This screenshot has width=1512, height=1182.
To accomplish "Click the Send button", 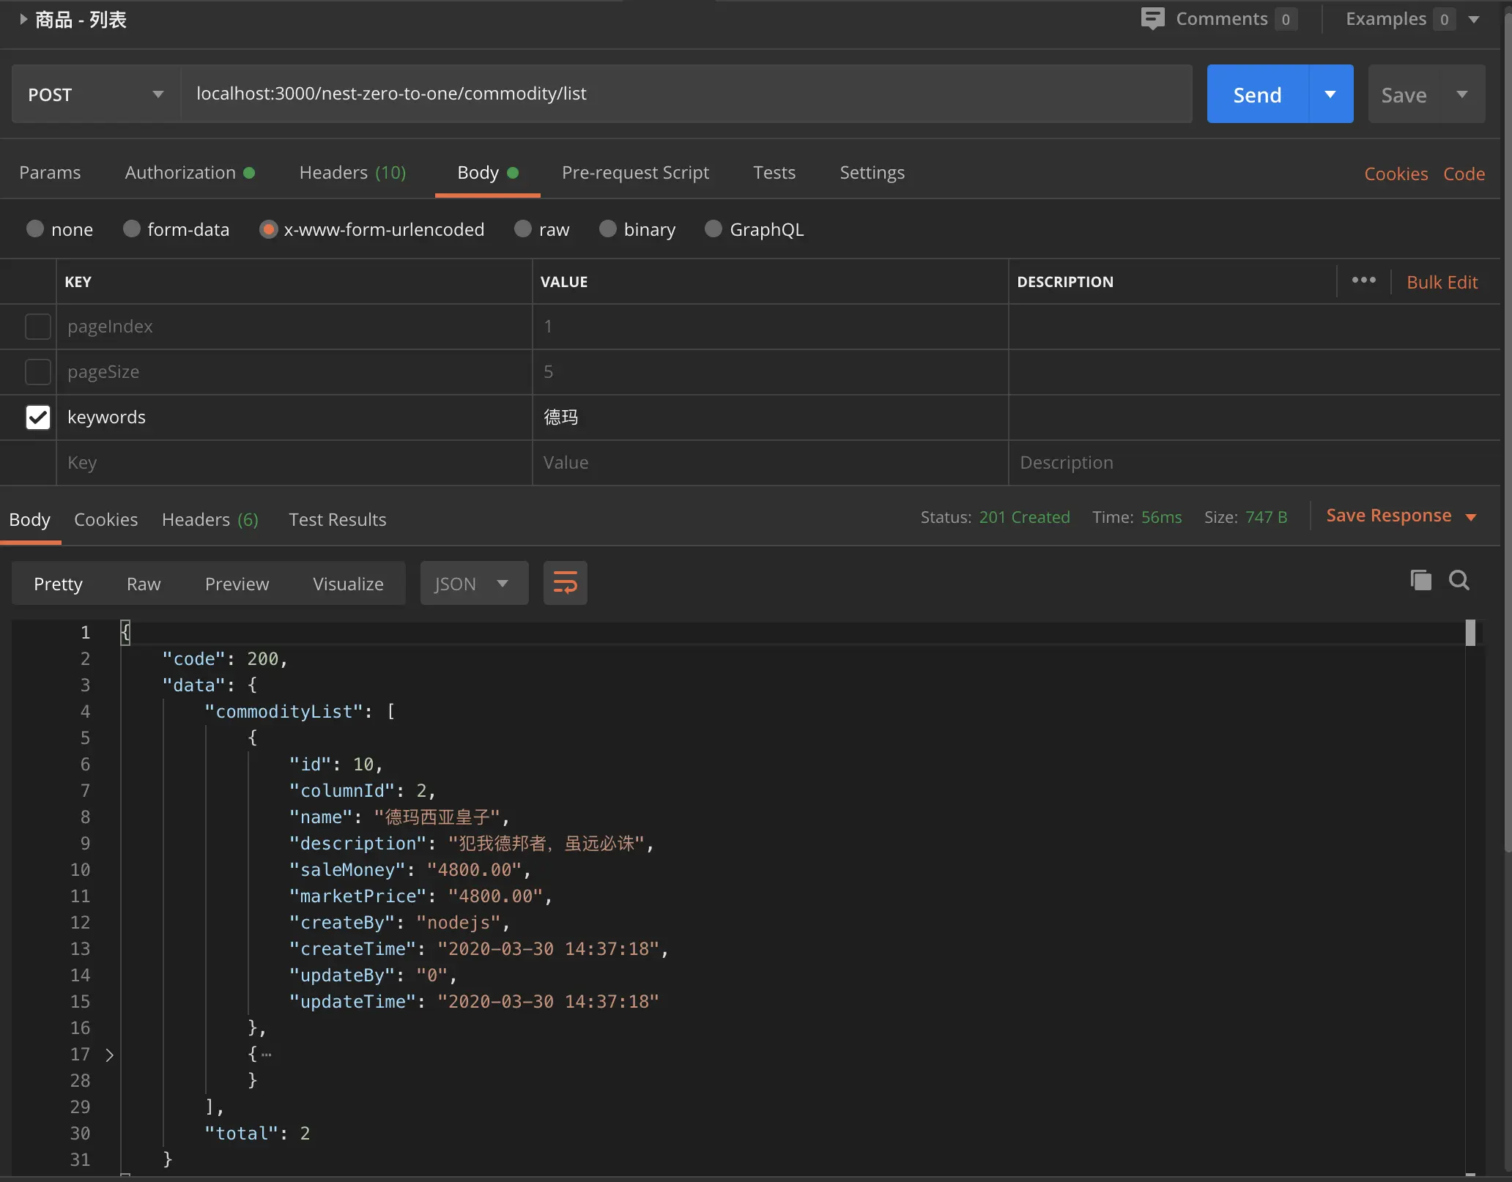I will coord(1257,94).
